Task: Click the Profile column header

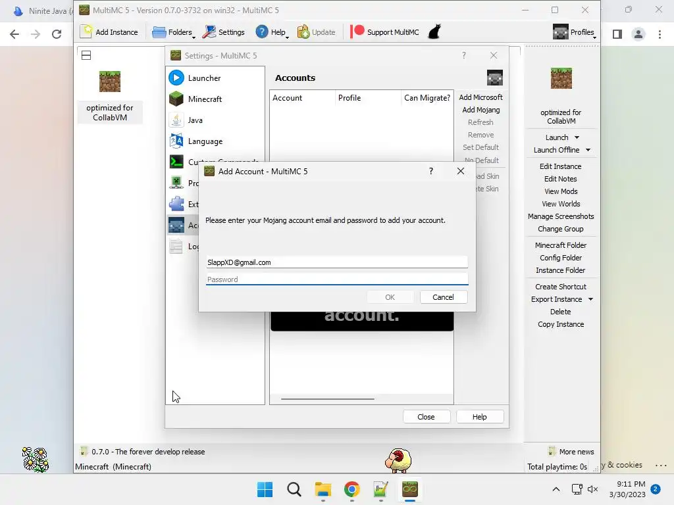Action: tap(367, 98)
